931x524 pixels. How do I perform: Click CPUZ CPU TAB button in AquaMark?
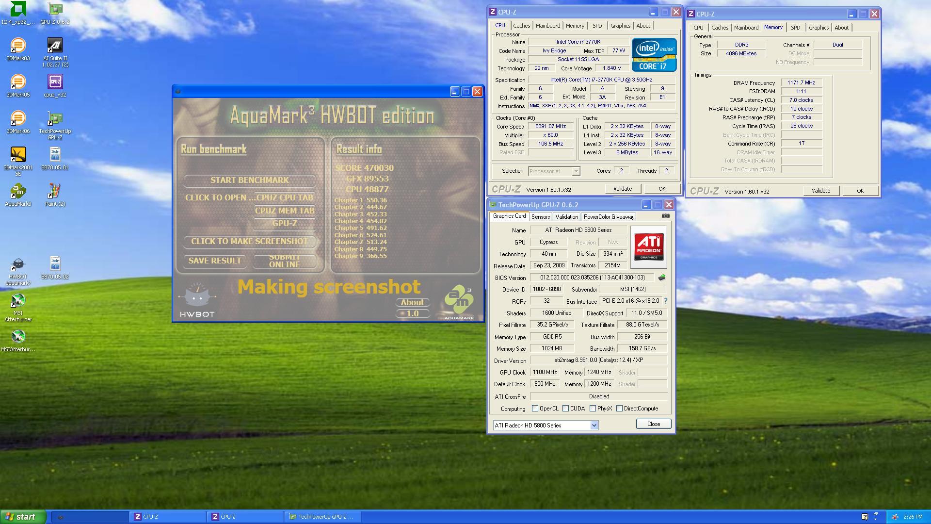coord(284,197)
